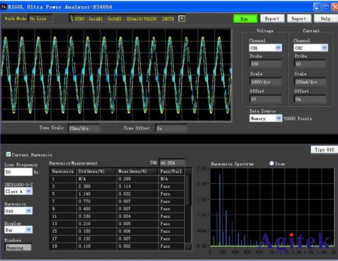
Task: Click the Tips Off button
Action: (x=324, y=150)
